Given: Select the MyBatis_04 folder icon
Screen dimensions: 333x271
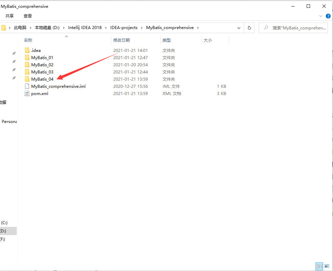Looking at the screenshot, I should coord(27,79).
